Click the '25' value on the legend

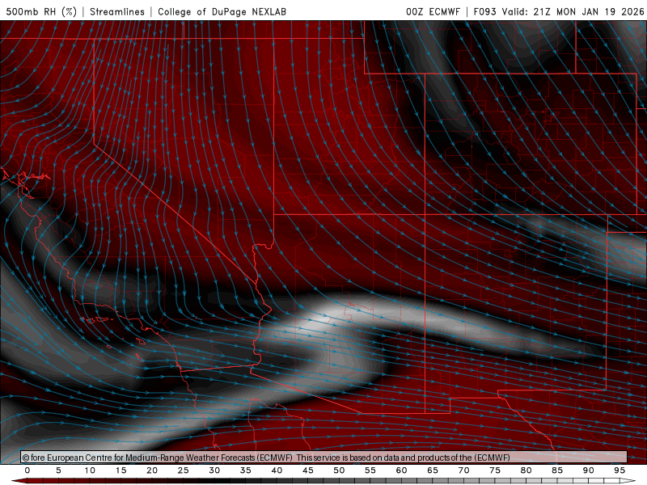pos(184,470)
